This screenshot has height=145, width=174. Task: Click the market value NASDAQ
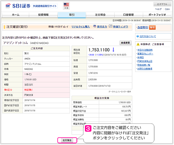(x=29, y=69)
